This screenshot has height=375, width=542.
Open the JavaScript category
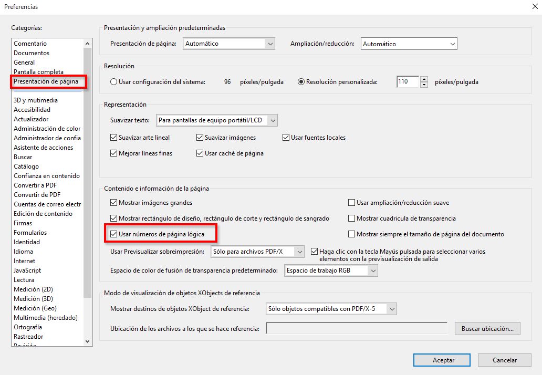27,270
